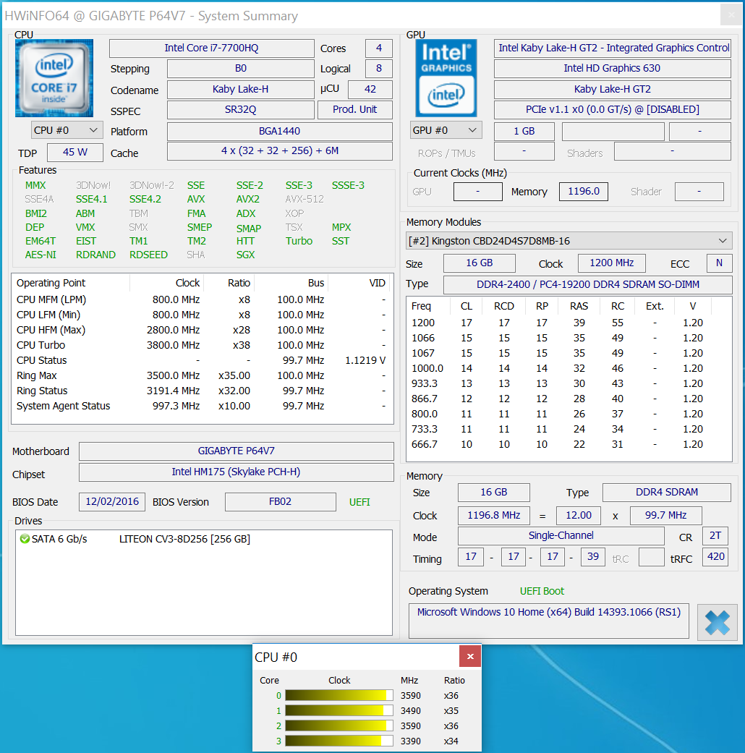Click the µCU value 42
The height and width of the screenshot is (753, 745).
(370, 89)
